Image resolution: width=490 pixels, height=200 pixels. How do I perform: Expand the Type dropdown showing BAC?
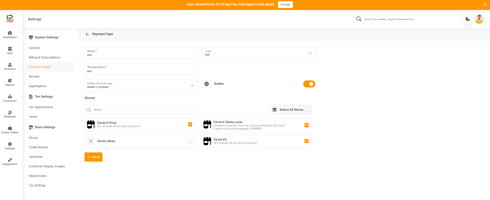tap(259, 53)
